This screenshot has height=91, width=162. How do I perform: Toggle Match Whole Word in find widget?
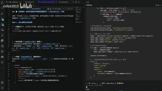point(51,9)
